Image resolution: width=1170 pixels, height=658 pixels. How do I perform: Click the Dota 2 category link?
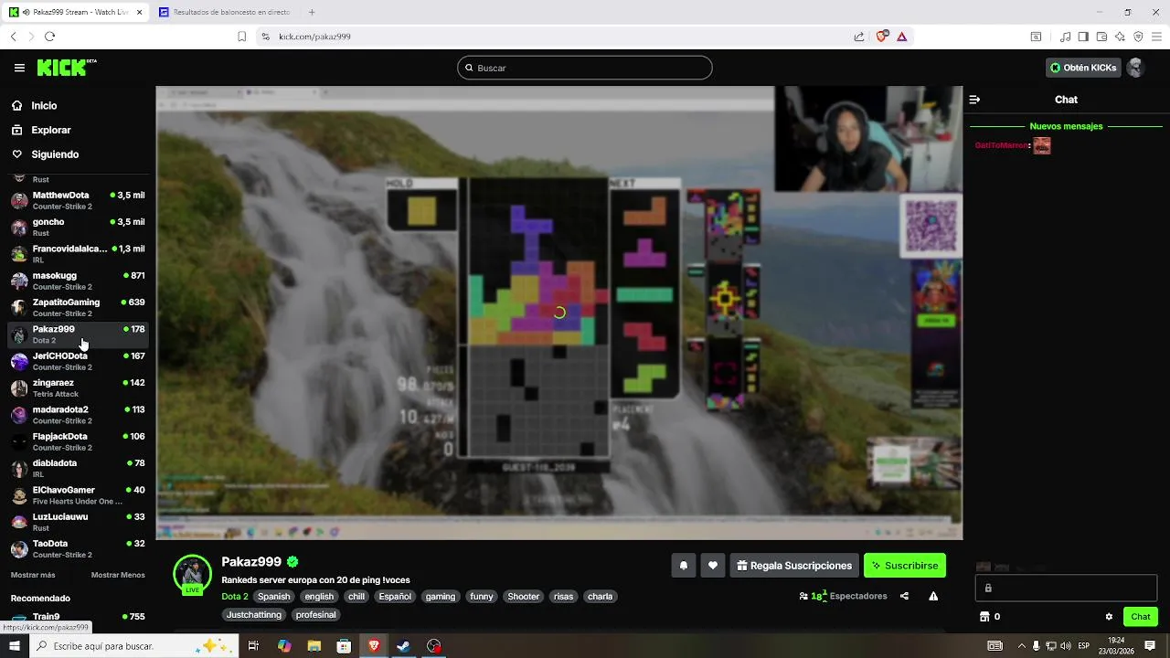(x=234, y=597)
